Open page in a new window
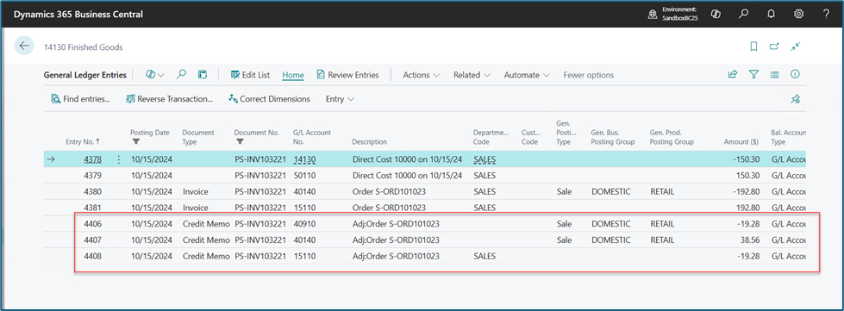The width and height of the screenshot is (844, 311). (x=774, y=47)
